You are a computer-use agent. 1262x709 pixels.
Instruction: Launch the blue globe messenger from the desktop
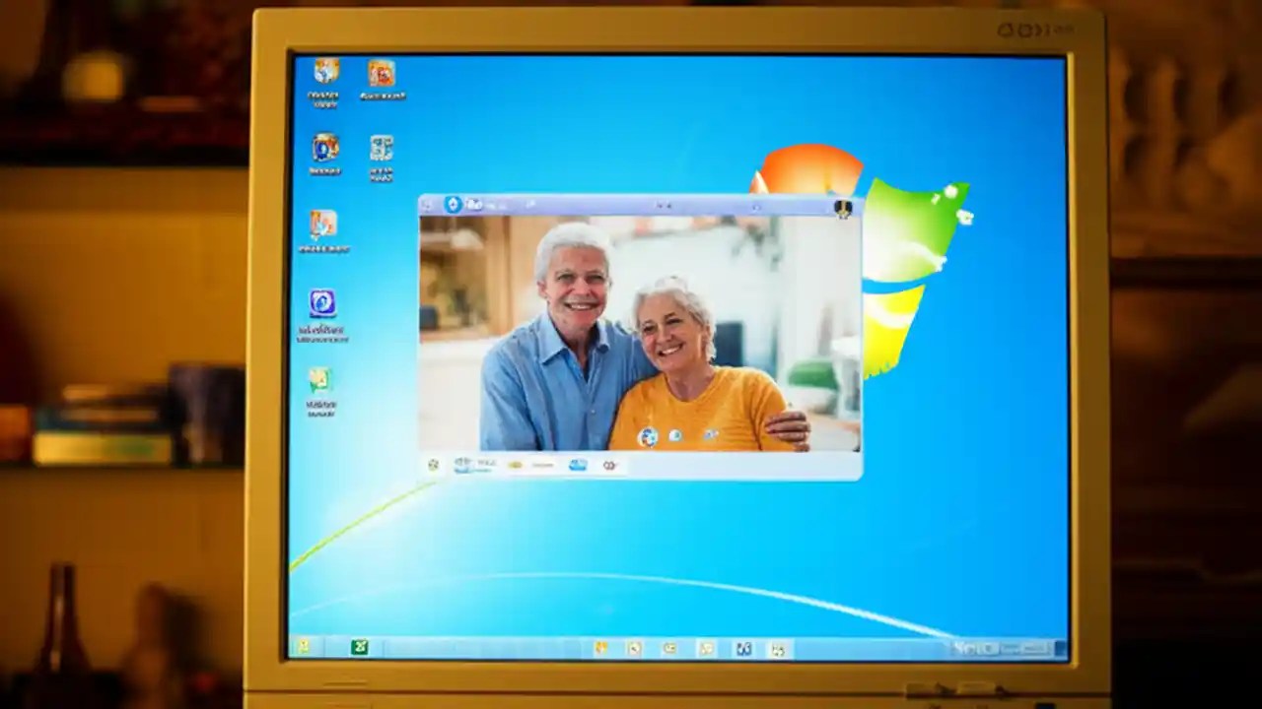321,305
